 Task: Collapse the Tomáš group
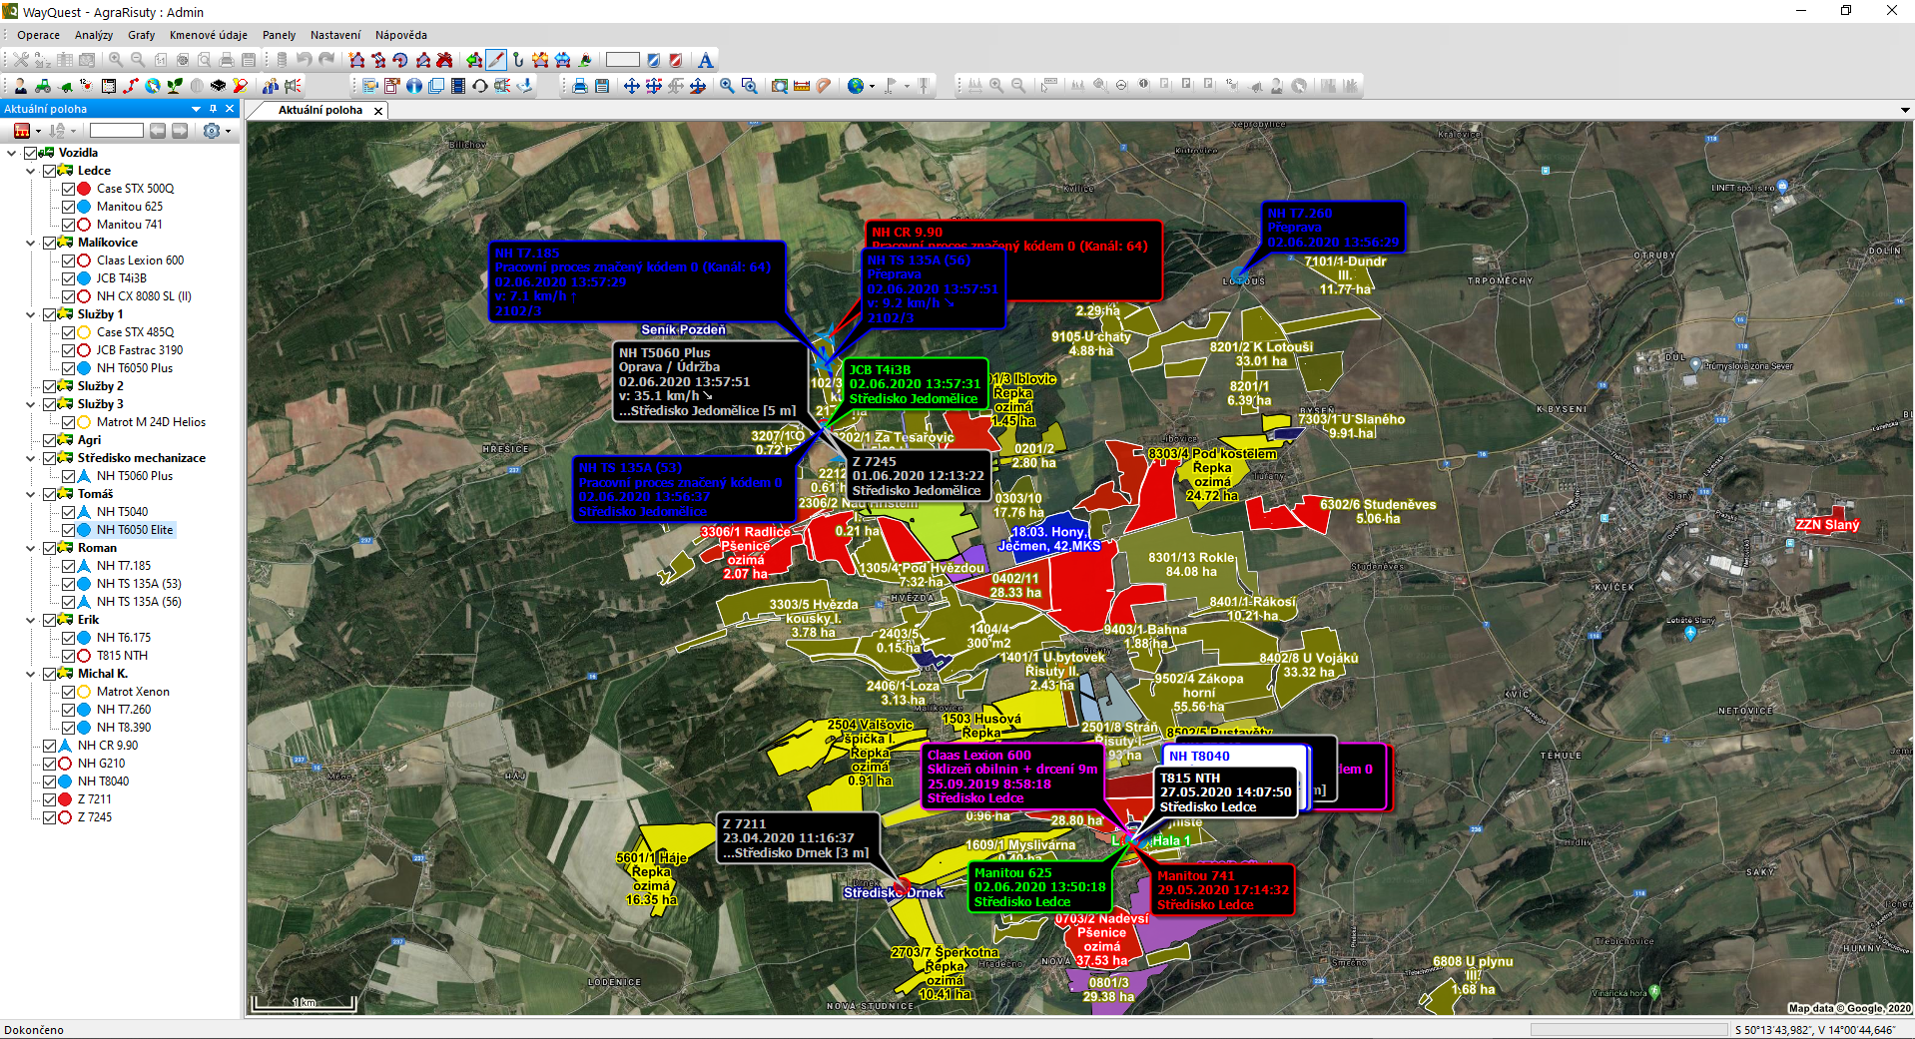pos(31,494)
